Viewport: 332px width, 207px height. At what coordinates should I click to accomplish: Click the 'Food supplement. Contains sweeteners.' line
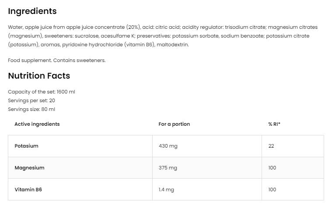pyautogui.click(x=56, y=60)
